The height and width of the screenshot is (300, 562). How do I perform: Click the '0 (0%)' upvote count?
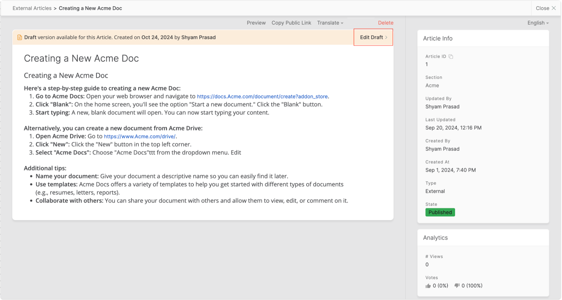440,286
